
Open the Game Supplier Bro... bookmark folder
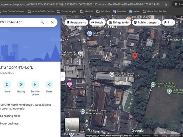pyautogui.click(x=155, y=11)
